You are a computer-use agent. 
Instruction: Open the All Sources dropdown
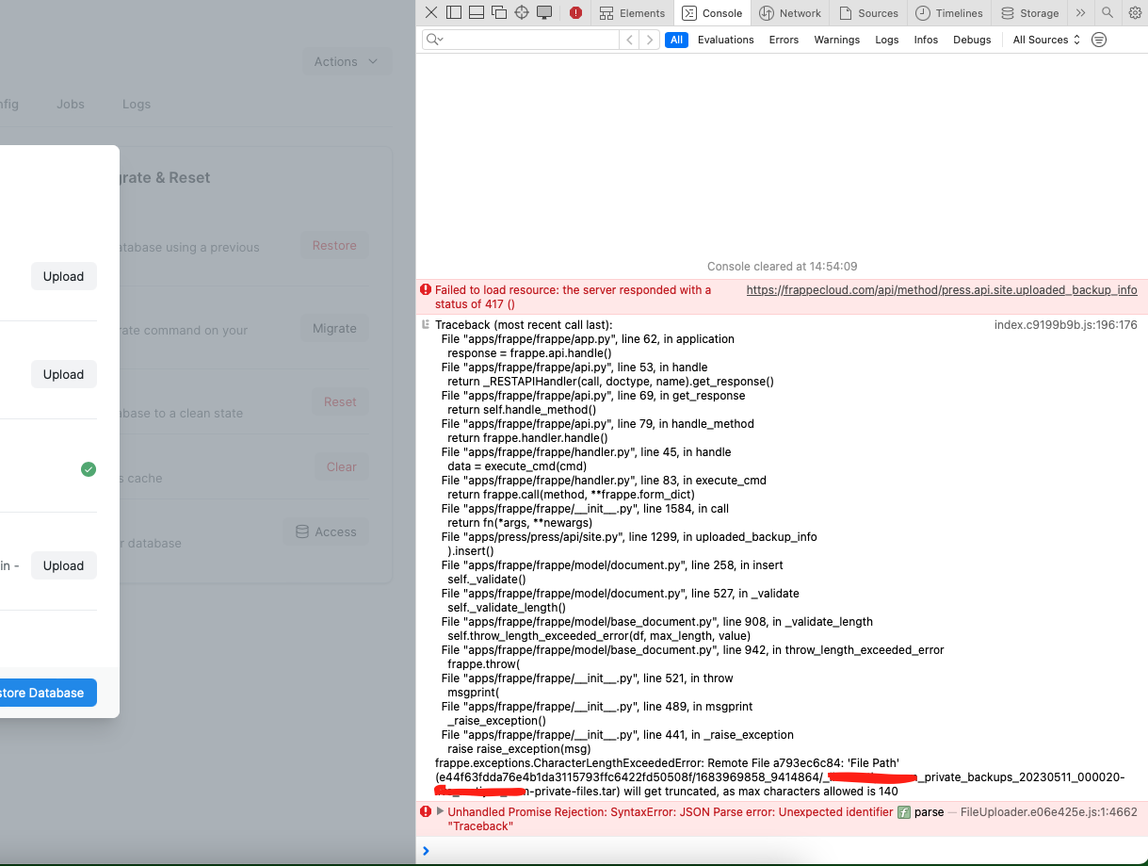click(x=1044, y=40)
